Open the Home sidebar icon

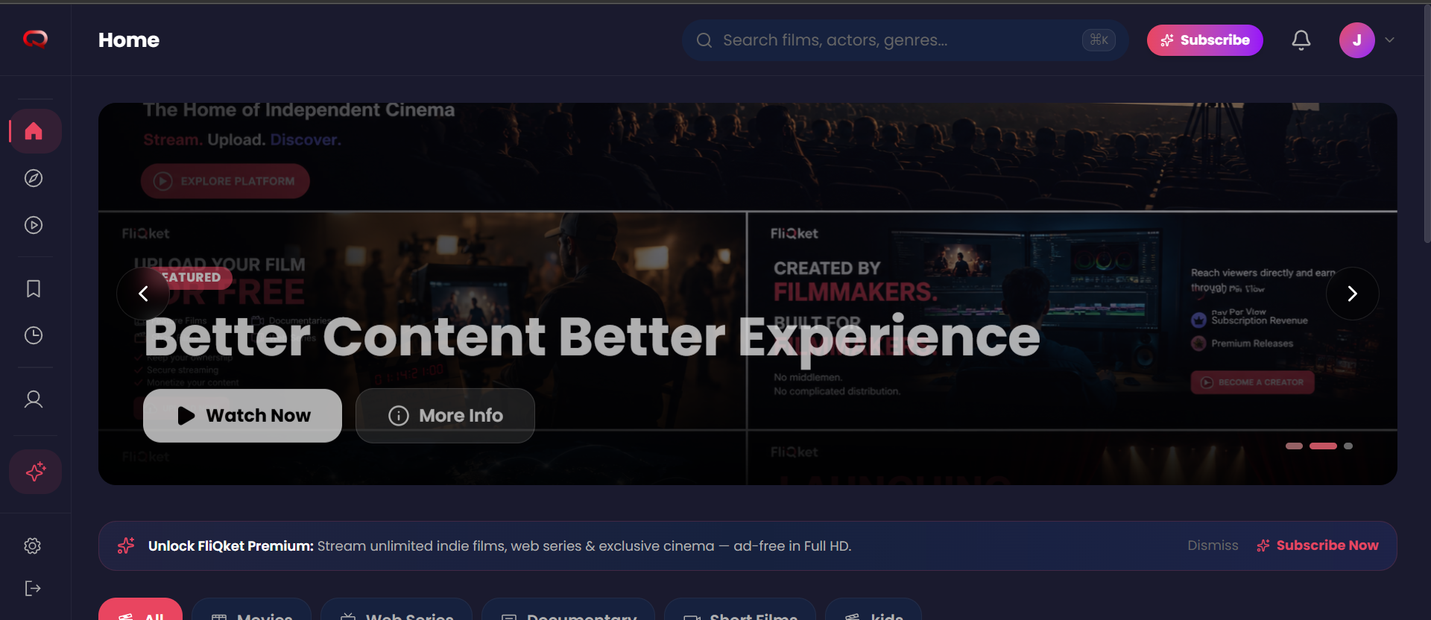(x=35, y=131)
